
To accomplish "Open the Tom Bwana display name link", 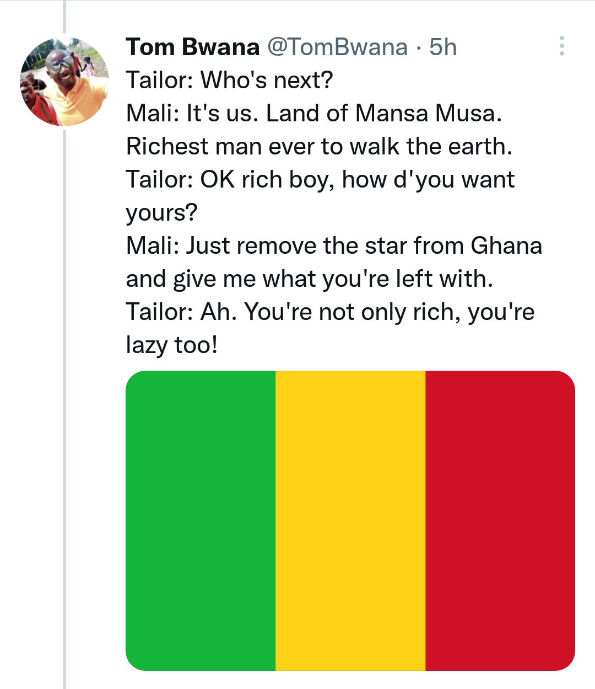I will click(192, 47).
